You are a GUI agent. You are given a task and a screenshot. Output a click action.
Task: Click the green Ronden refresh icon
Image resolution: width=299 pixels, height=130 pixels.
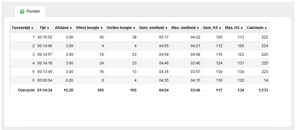22,12
